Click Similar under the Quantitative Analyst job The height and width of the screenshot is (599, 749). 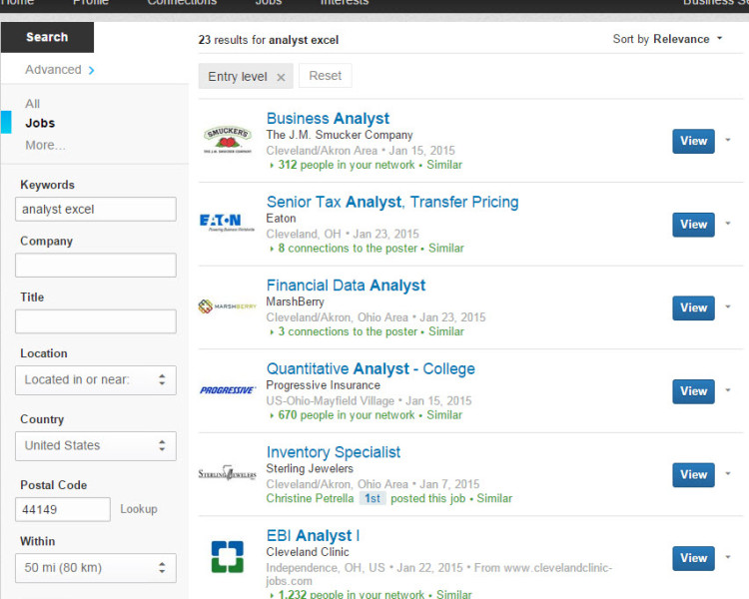(444, 415)
